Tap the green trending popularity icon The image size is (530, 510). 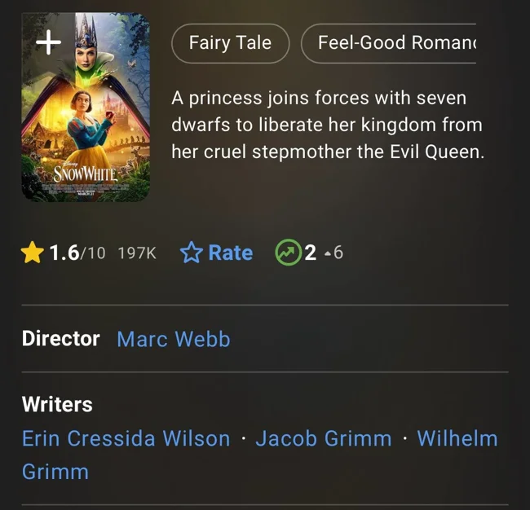(288, 253)
